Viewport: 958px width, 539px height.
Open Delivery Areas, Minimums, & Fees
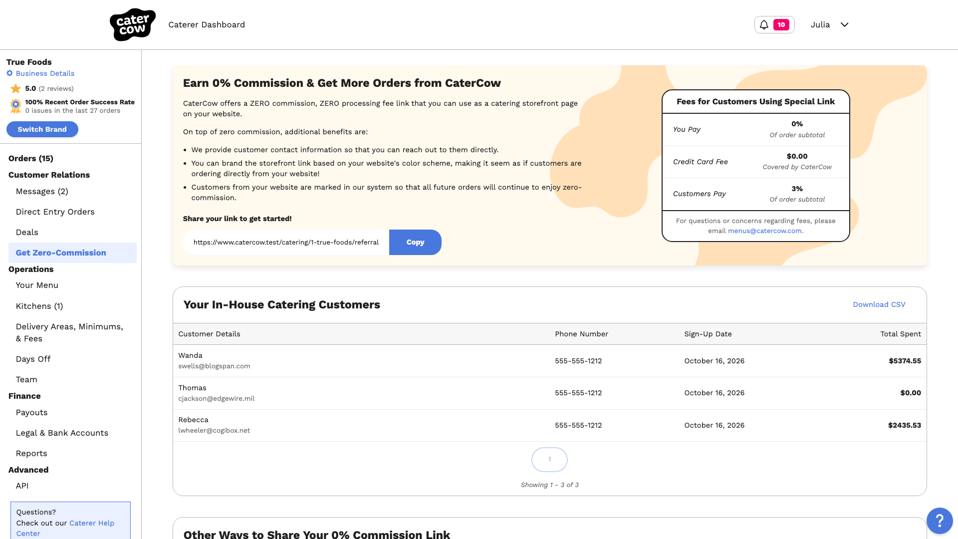click(69, 332)
